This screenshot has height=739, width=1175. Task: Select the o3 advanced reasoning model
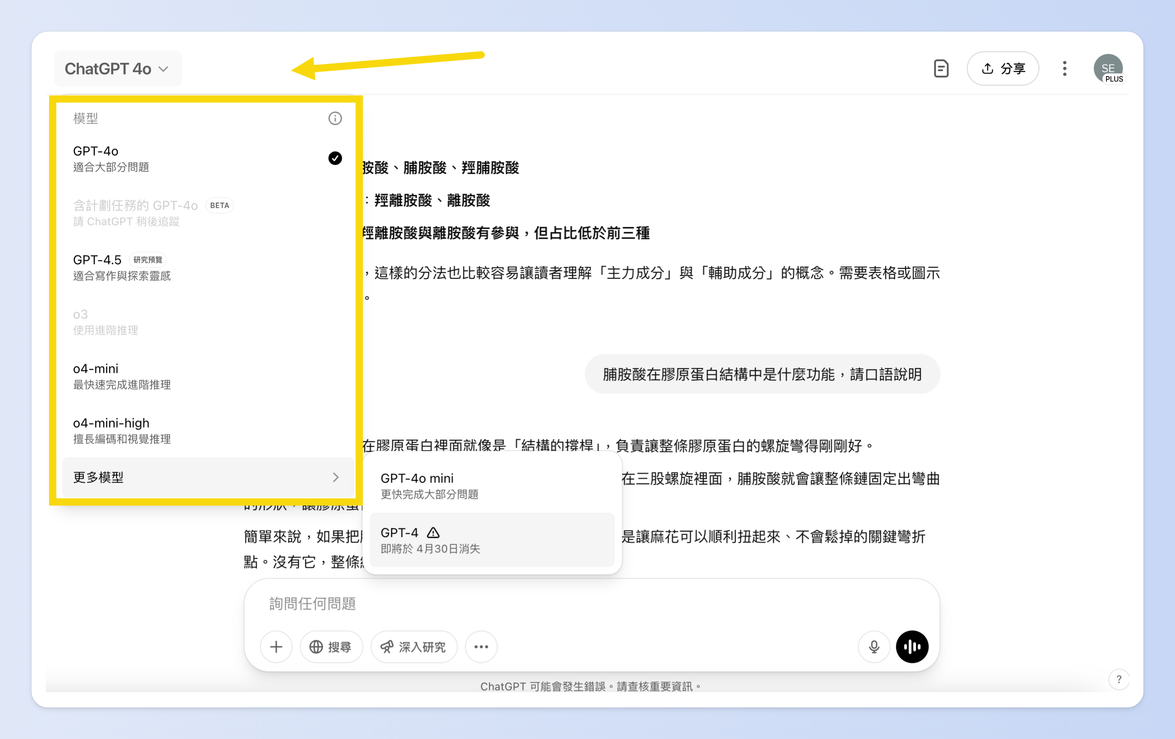pos(207,321)
